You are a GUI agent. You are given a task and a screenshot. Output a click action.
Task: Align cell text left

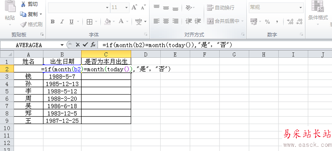156,21
